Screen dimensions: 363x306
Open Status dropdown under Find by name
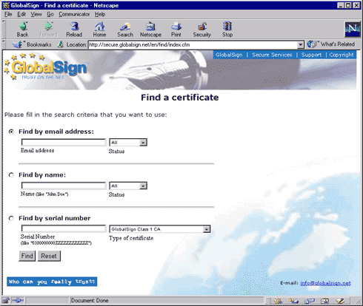point(128,186)
